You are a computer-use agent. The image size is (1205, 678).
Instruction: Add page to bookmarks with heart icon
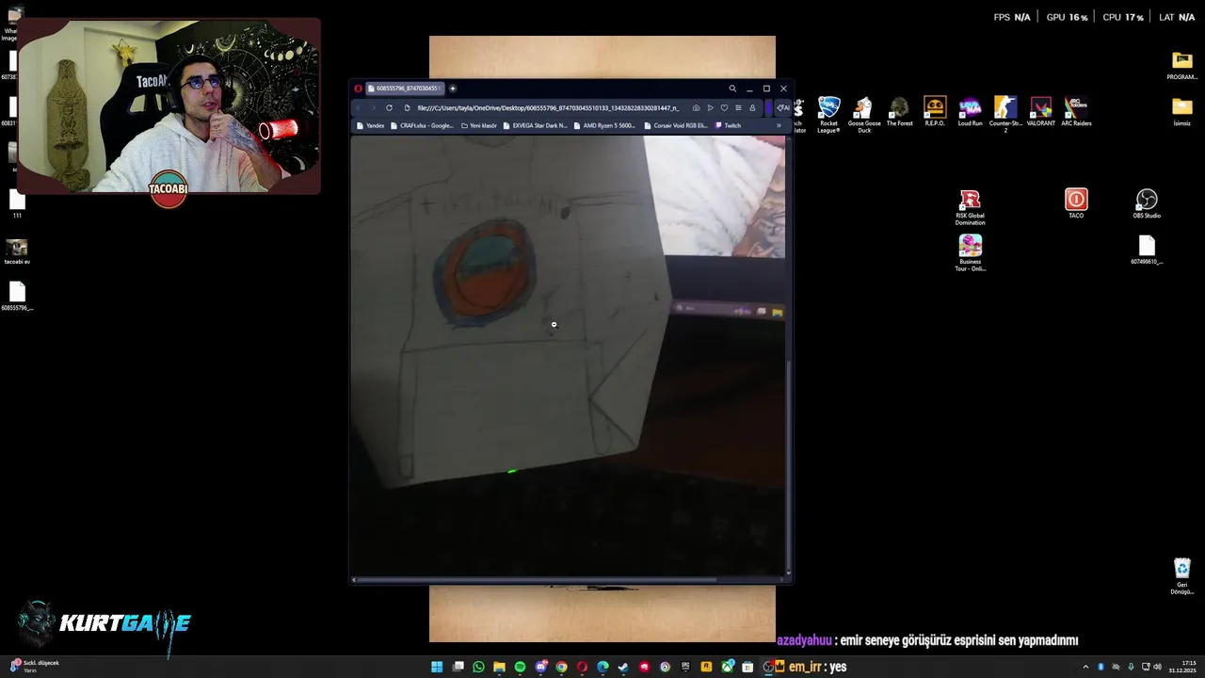pos(724,107)
